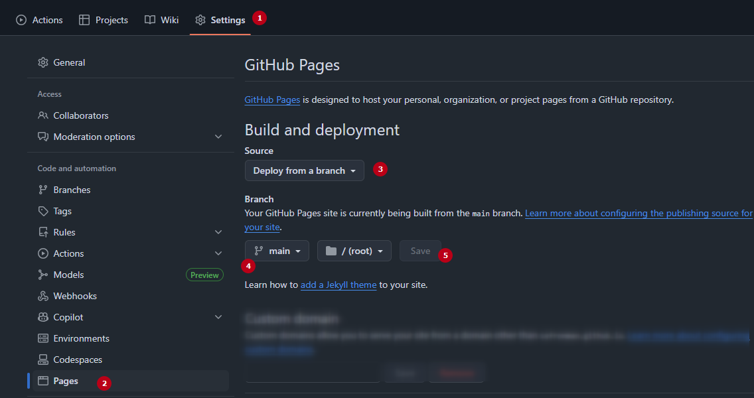Click the Collaborators people icon
The height and width of the screenshot is (398, 754).
coord(43,115)
